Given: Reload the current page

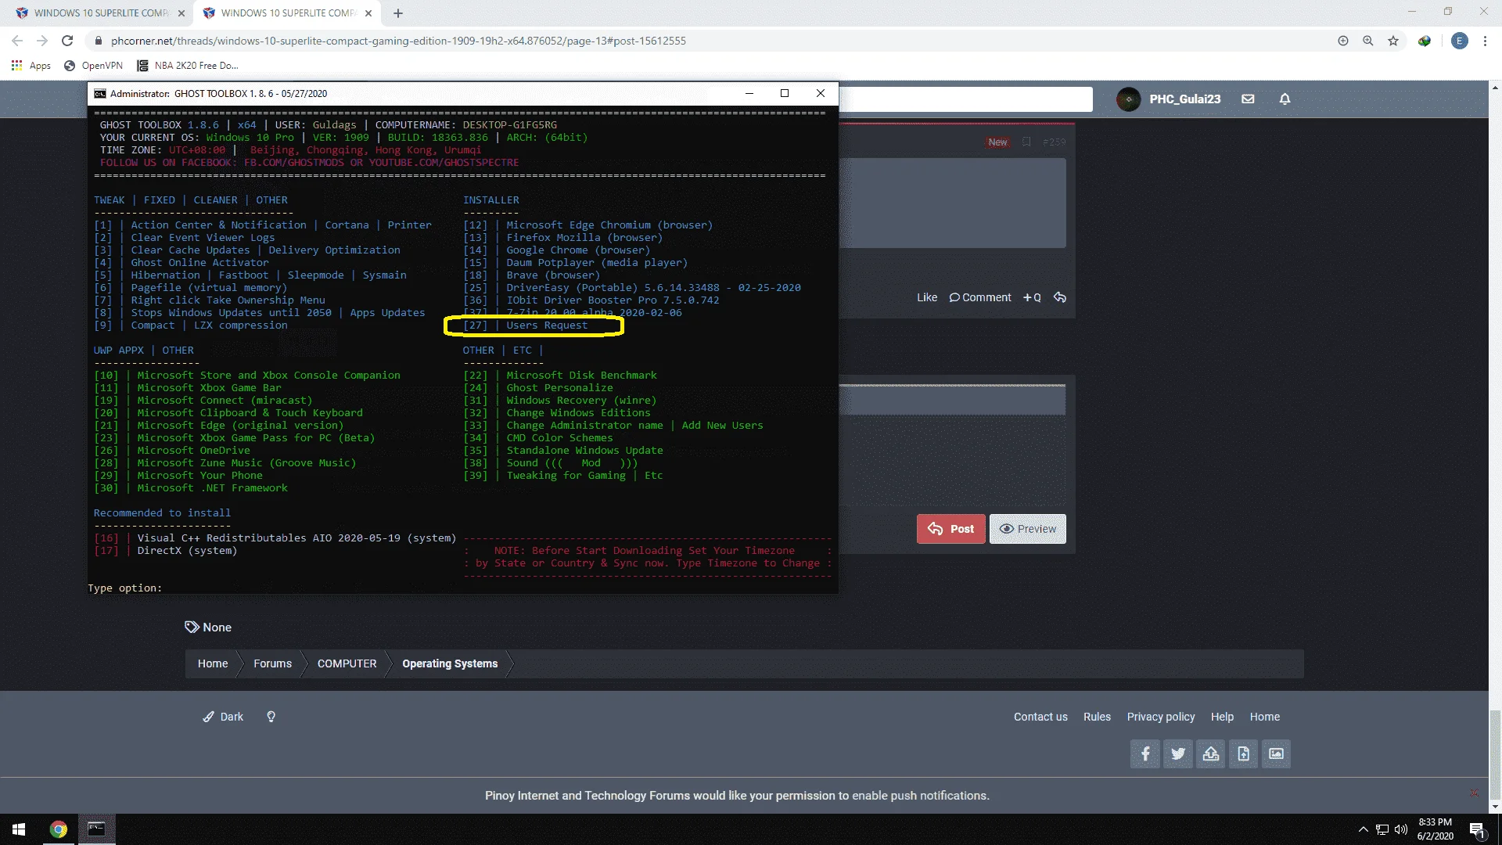Looking at the screenshot, I should [x=67, y=41].
